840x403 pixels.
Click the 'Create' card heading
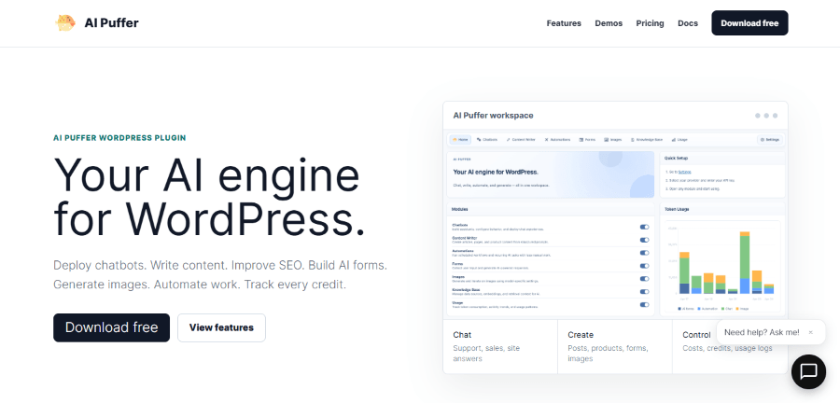pos(581,335)
